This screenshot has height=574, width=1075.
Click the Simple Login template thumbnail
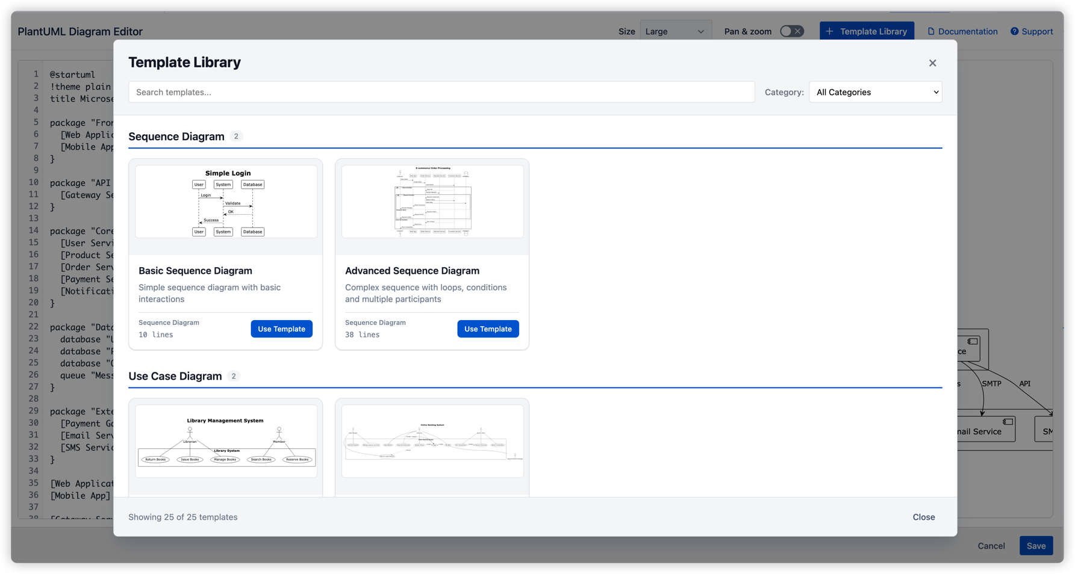point(225,202)
